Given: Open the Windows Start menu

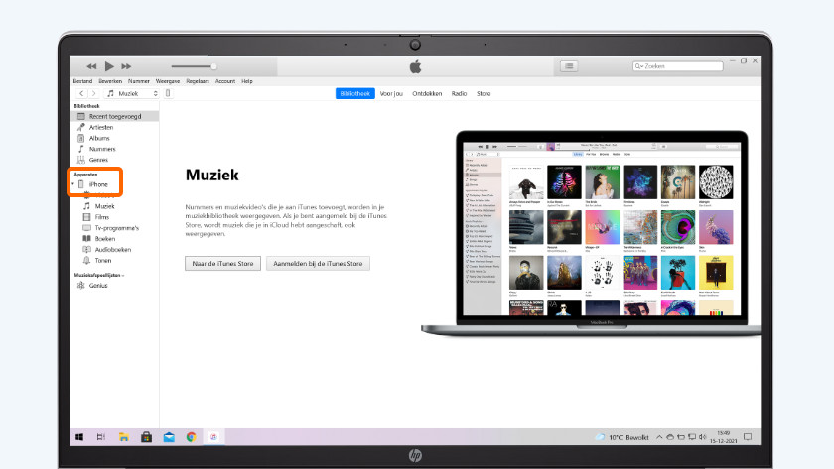Looking at the screenshot, I should (79, 437).
